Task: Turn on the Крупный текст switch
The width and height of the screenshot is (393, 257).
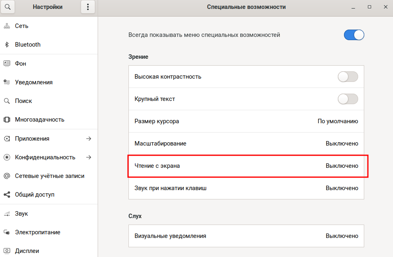Action: (348, 99)
